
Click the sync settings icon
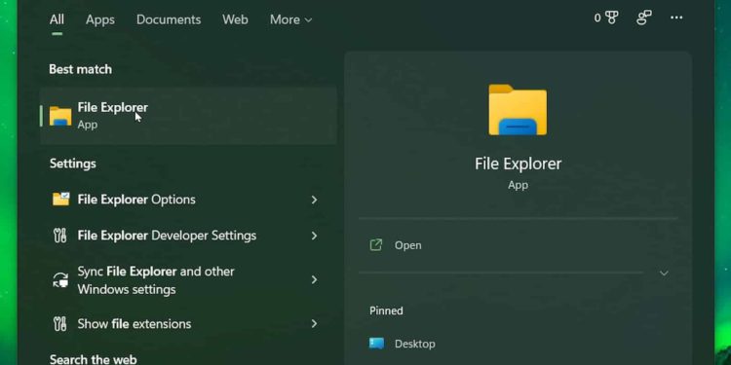(x=60, y=280)
